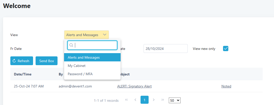Collapse the View dropdown via its chevron
This screenshot has height=105, width=274.
(x=105, y=35)
